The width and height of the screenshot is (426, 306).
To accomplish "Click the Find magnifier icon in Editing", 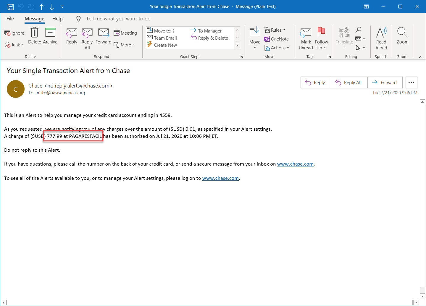I will (x=358, y=30).
